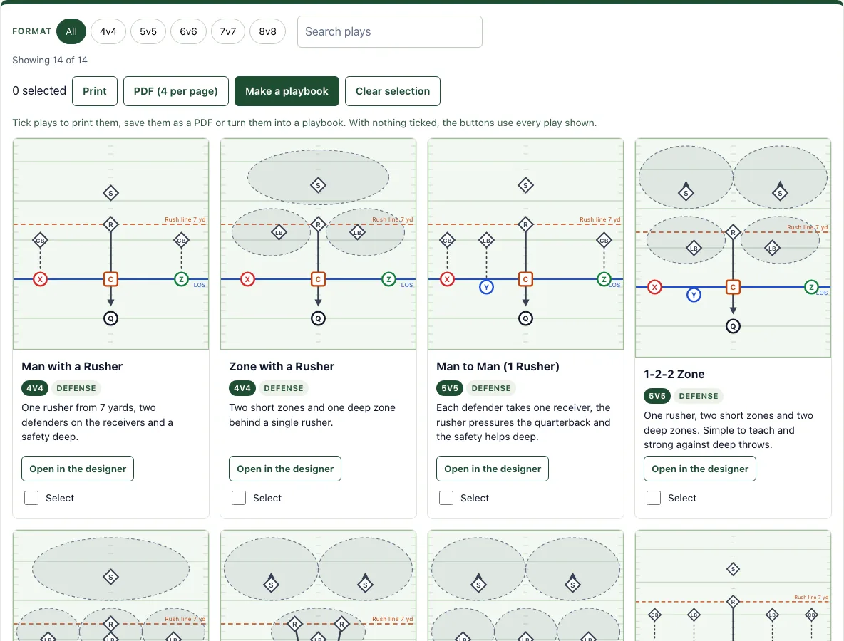Screen dimensions: 844x641
Task: Click DEFENSE badge on Zone with a Rusher
Action: point(284,388)
